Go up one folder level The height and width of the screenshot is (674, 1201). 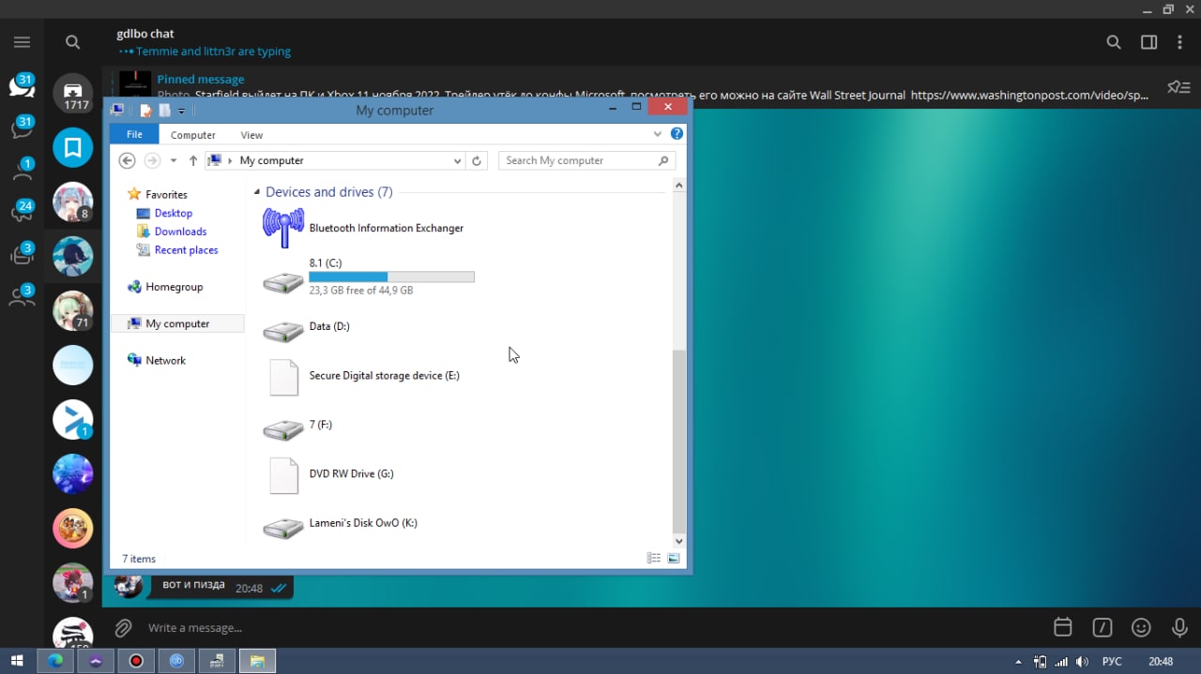point(193,160)
